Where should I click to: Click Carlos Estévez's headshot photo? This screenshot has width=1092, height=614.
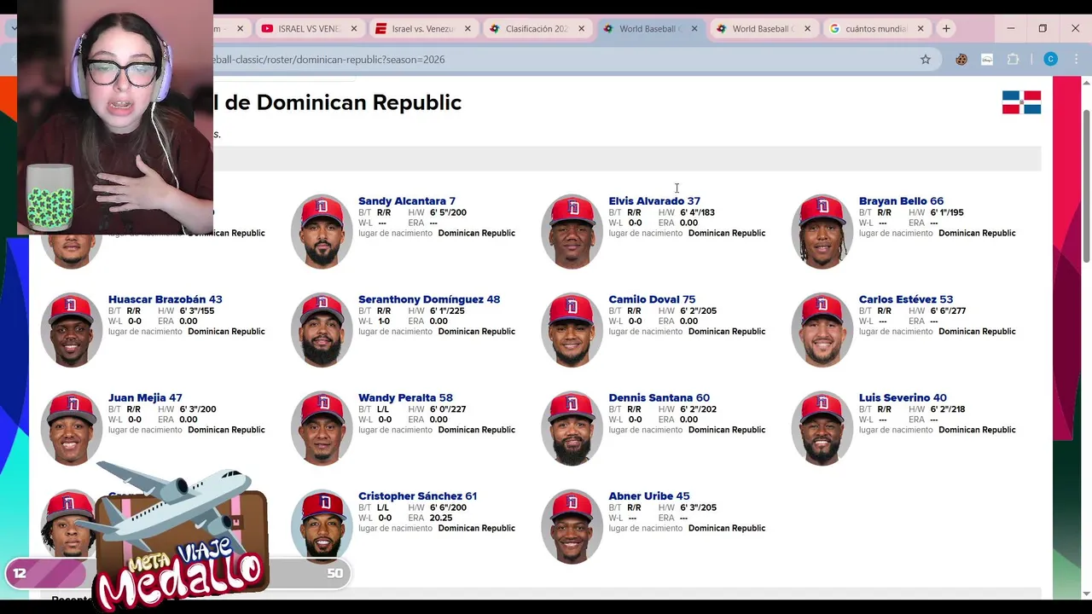pos(822,329)
